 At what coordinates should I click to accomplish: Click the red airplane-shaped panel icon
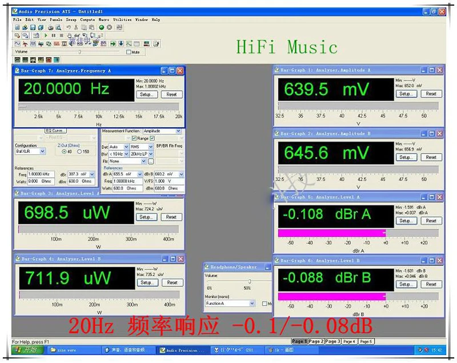[25, 44]
